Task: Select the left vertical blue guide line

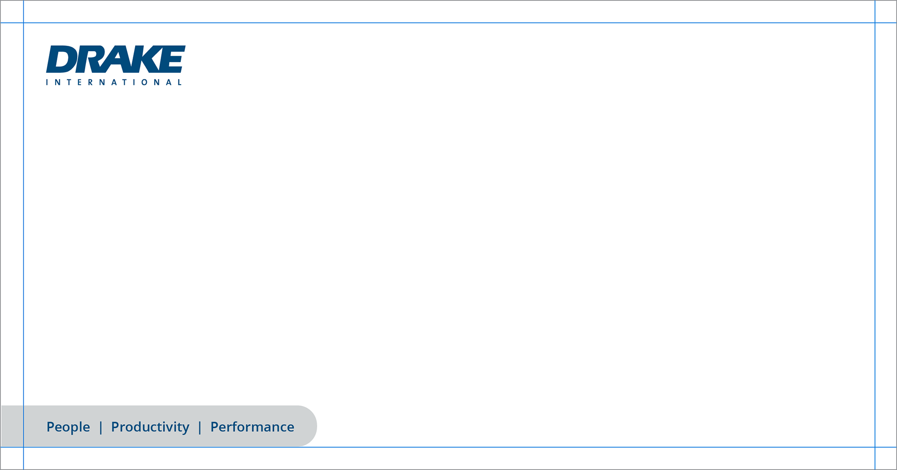Action: pos(23,235)
